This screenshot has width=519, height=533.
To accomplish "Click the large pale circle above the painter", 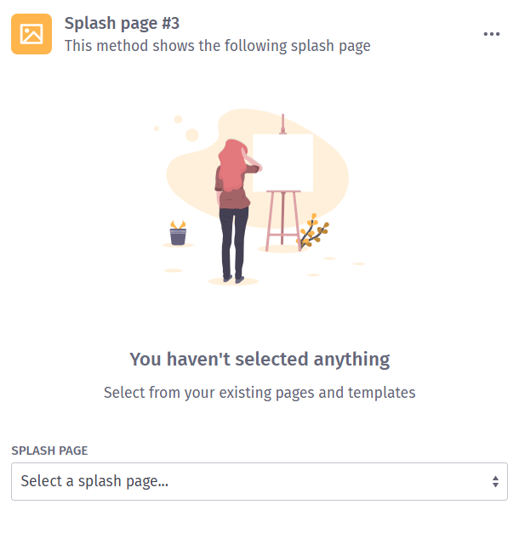I will (191, 135).
